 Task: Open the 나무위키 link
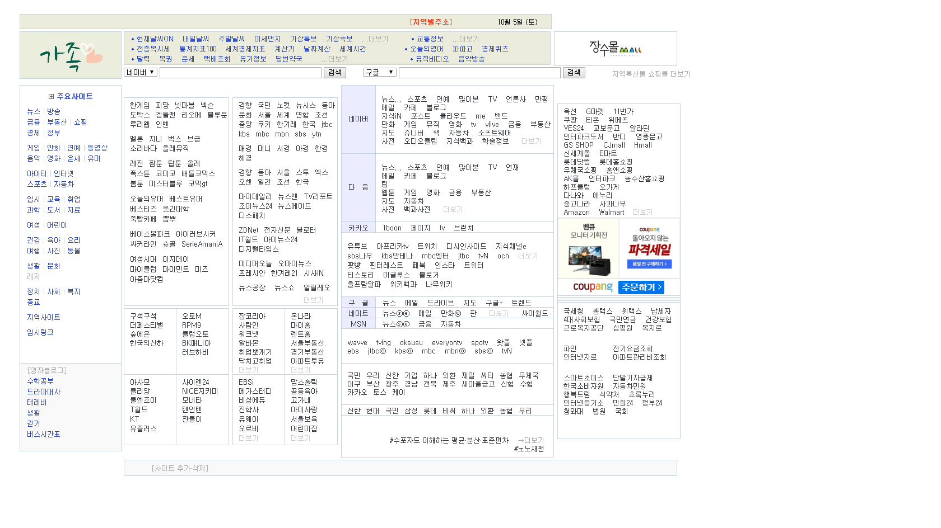point(439,284)
